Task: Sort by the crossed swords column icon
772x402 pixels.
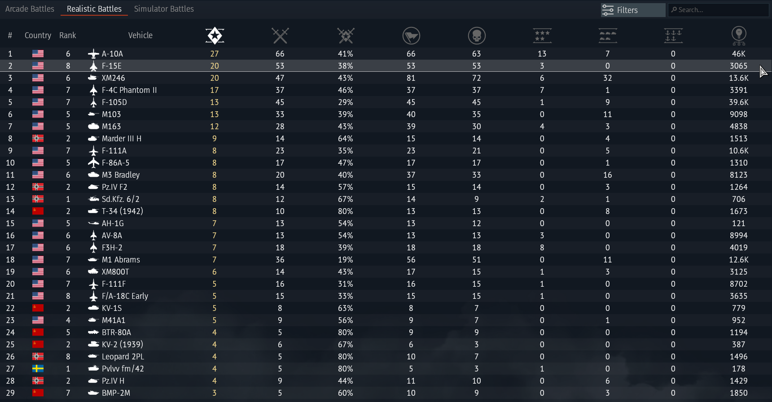Action: (x=280, y=35)
